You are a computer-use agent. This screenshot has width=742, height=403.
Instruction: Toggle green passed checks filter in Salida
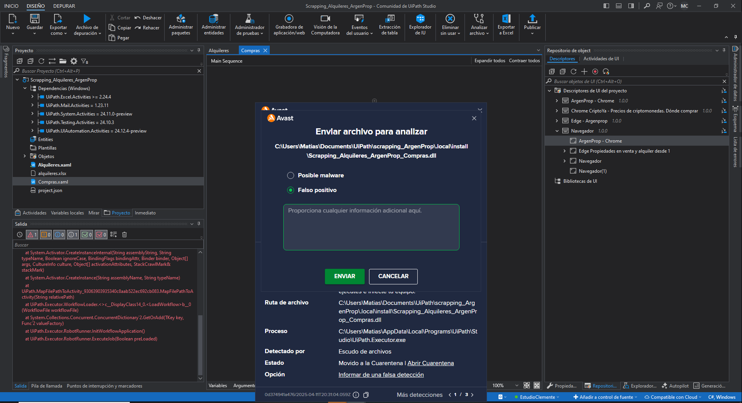point(87,235)
